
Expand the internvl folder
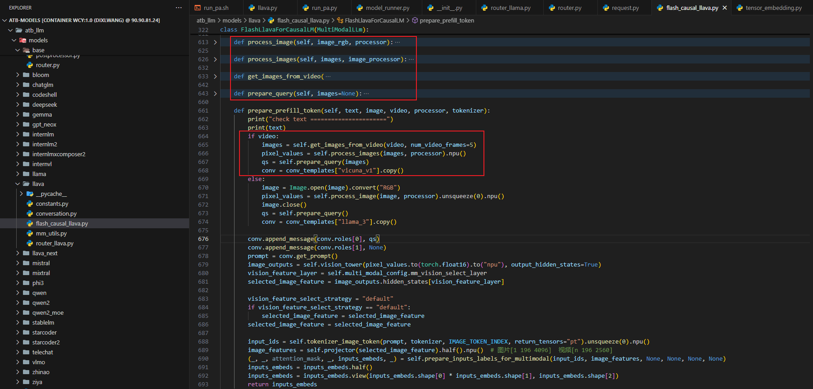tap(18, 164)
